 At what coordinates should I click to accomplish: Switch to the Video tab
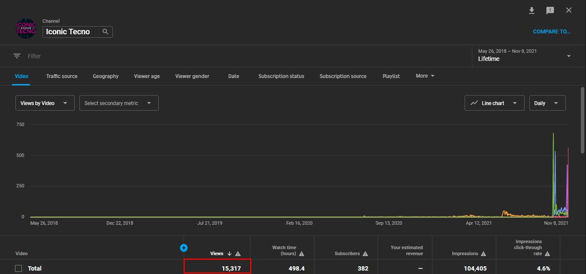click(21, 76)
